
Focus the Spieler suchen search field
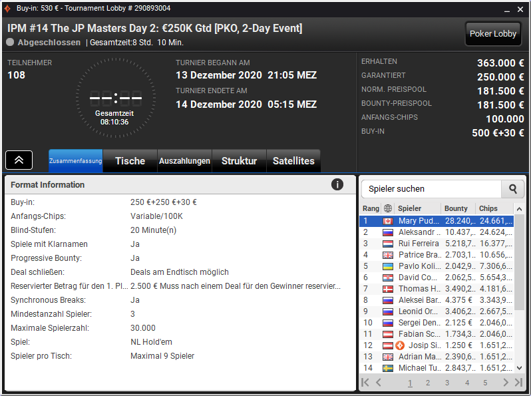[431, 189]
